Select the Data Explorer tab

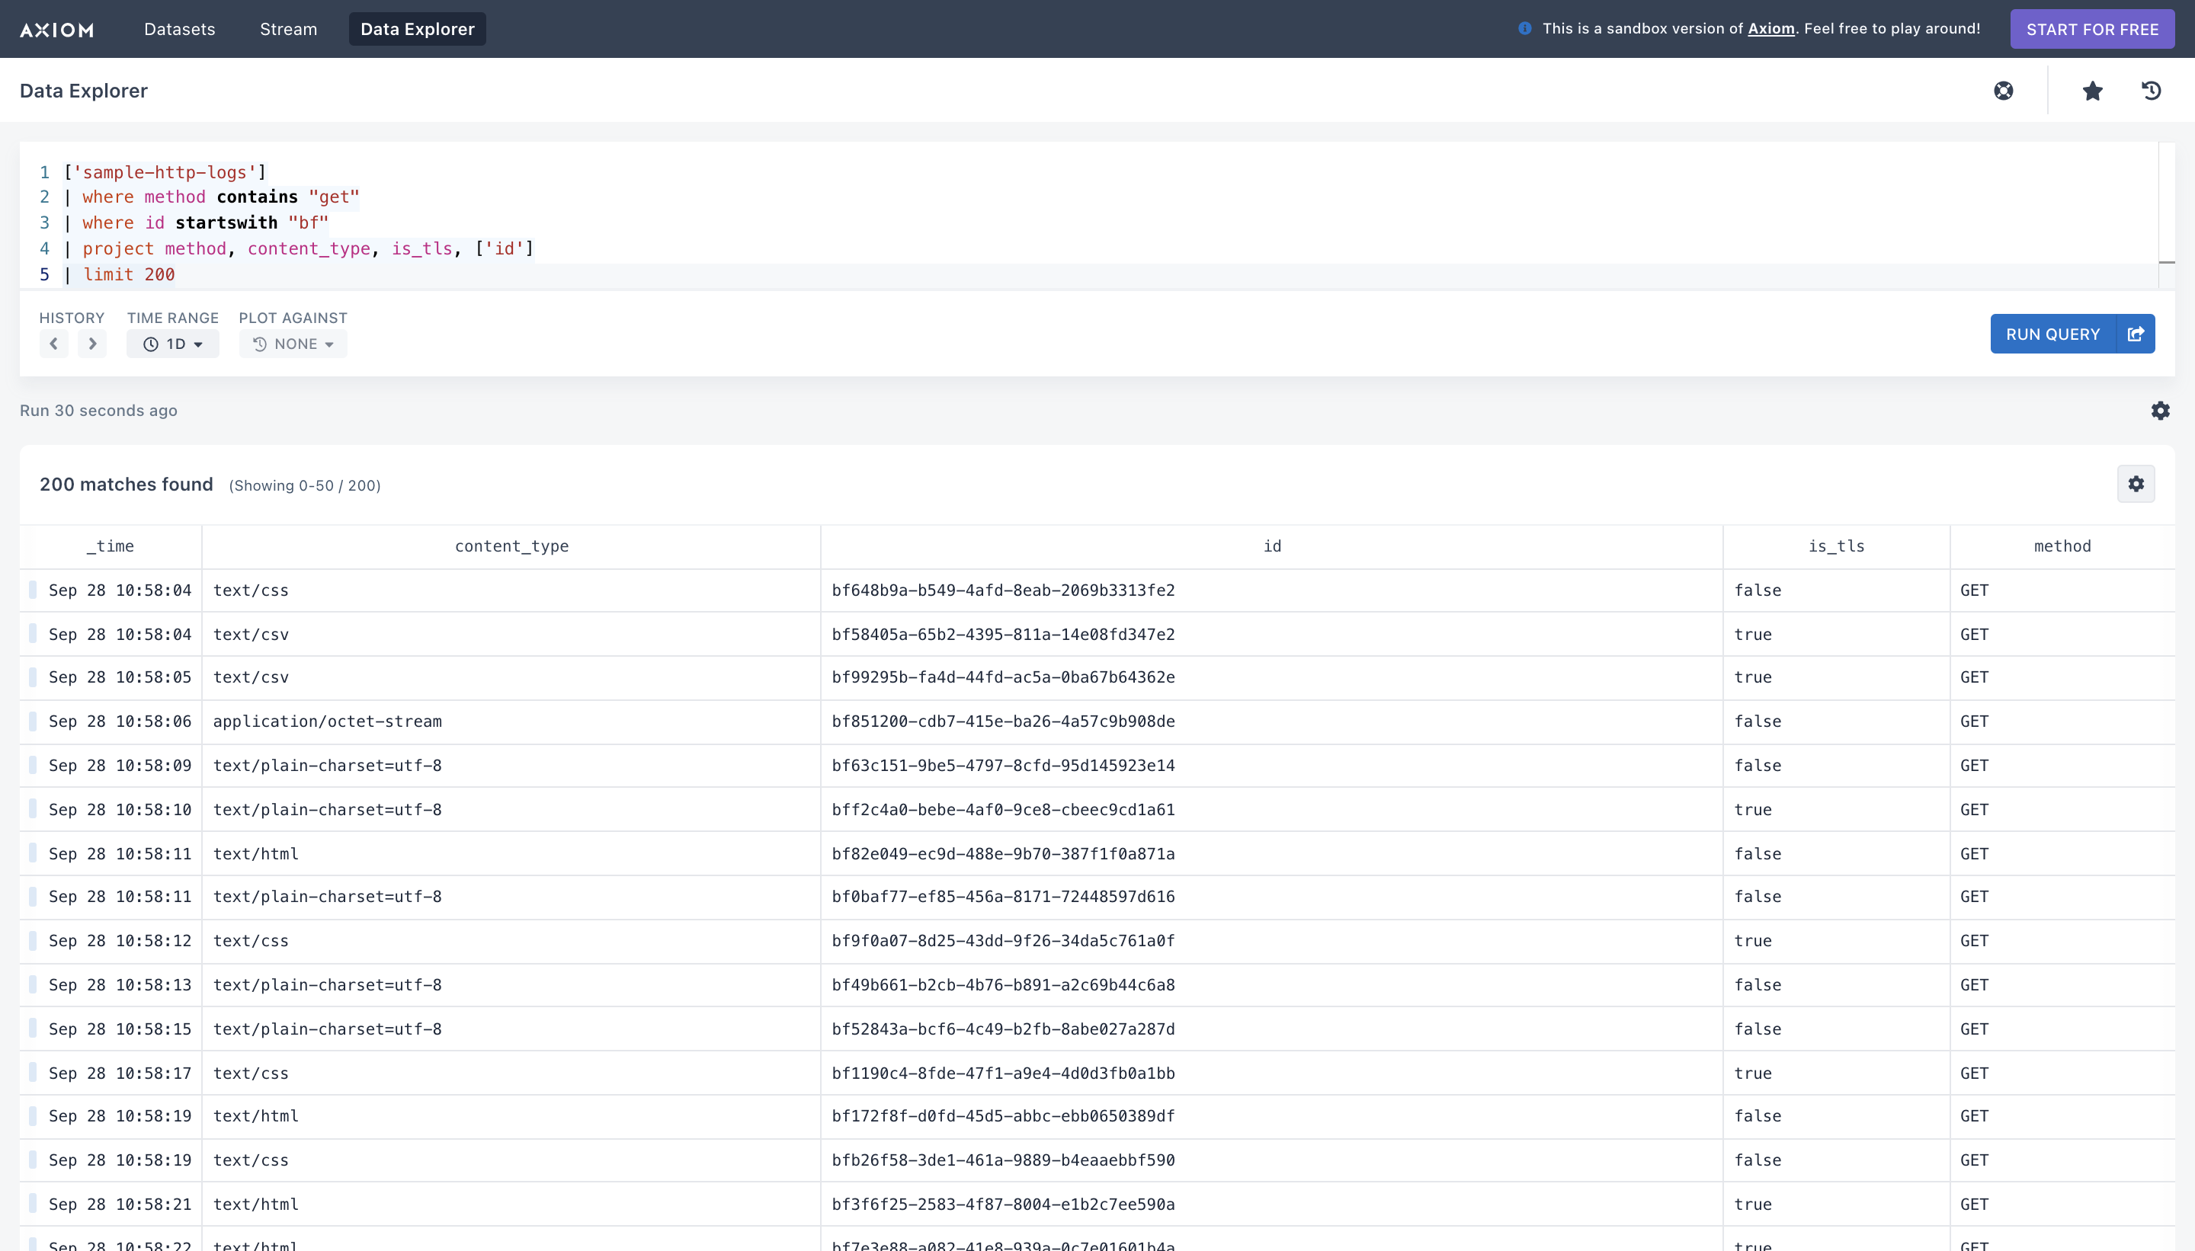(418, 29)
